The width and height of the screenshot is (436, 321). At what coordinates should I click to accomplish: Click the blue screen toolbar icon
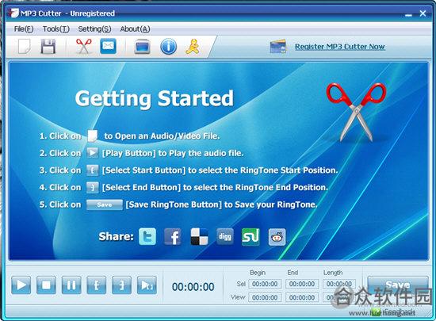(x=143, y=47)
